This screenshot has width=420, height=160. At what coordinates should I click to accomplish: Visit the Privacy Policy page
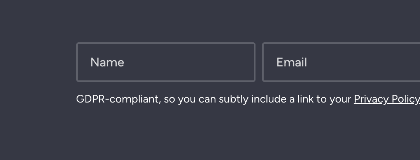(387, 99)
